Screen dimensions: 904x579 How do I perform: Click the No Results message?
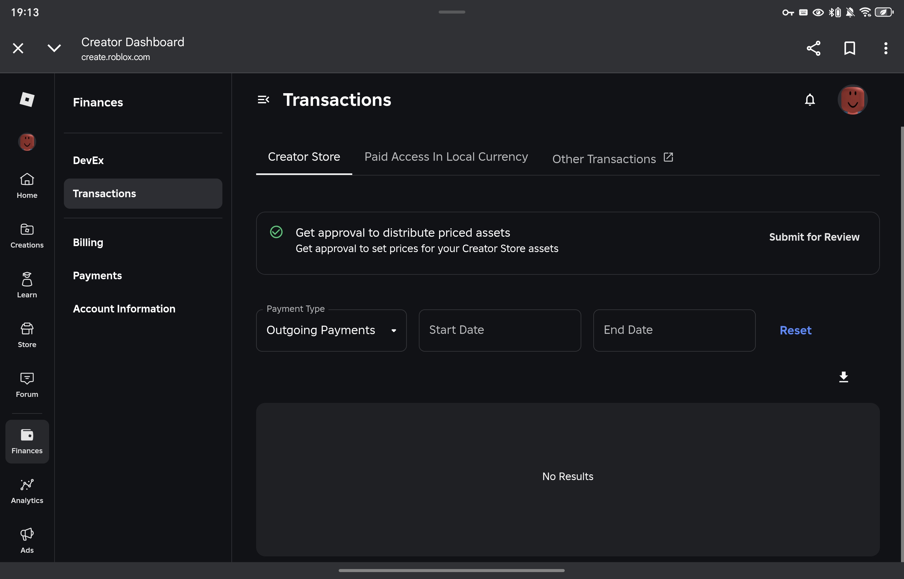[x=567, y=476]
